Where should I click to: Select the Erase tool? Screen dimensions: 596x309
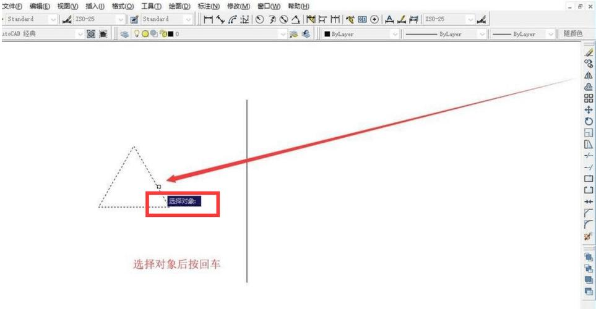point(589,52)
